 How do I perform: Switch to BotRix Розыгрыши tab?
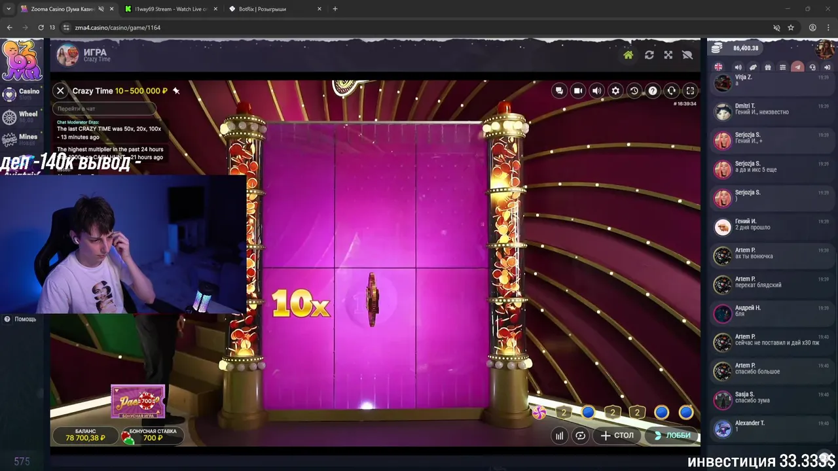pos(275,9)
